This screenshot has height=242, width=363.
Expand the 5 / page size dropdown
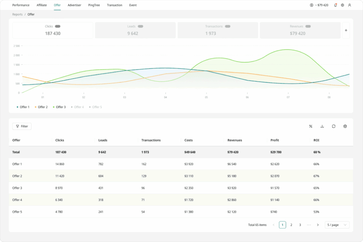coord(337,225)
